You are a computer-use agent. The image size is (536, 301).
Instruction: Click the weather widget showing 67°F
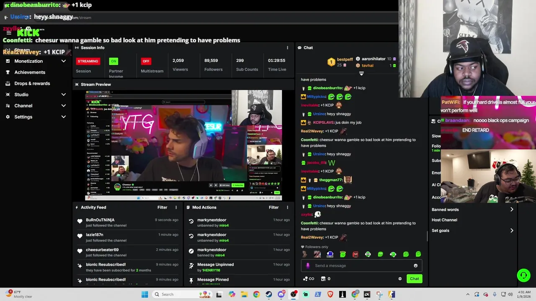coord(19,294)
